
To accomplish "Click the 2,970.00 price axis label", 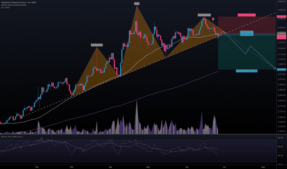I will [x=281, y=79].
